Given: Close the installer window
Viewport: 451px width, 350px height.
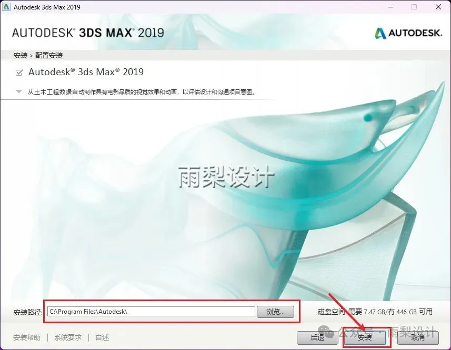Looking at the screenshot, I should tap(438, 7).
